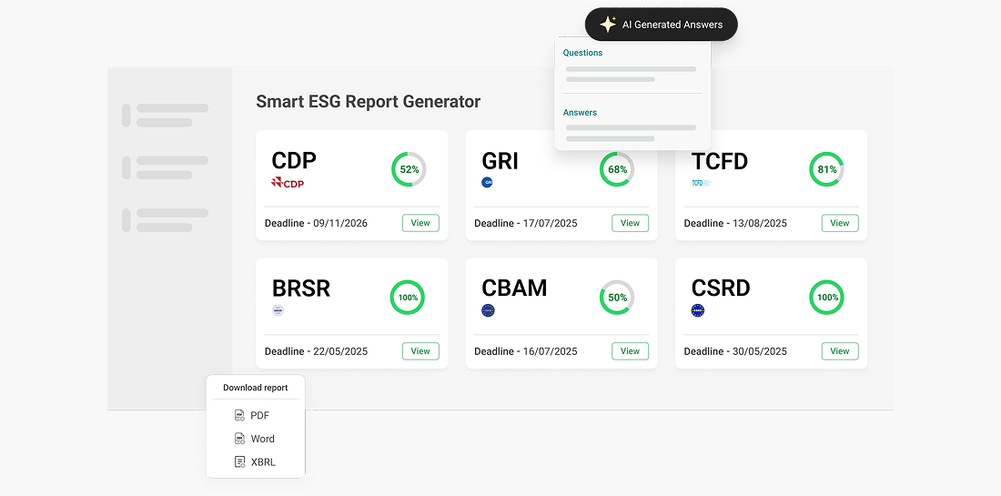Viewport: 1001px width, 496px height.
Task: Click Deadline - 16/07/2025 text
Action: tap(525, 351)
